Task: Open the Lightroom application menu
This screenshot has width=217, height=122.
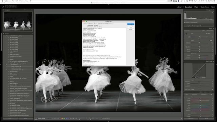Action: coord(7,1)
